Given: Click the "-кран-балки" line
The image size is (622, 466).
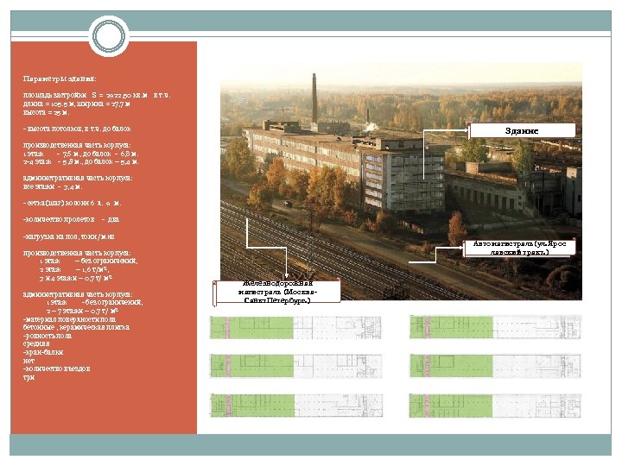Looking at the screenshot, I should [43, 352].
